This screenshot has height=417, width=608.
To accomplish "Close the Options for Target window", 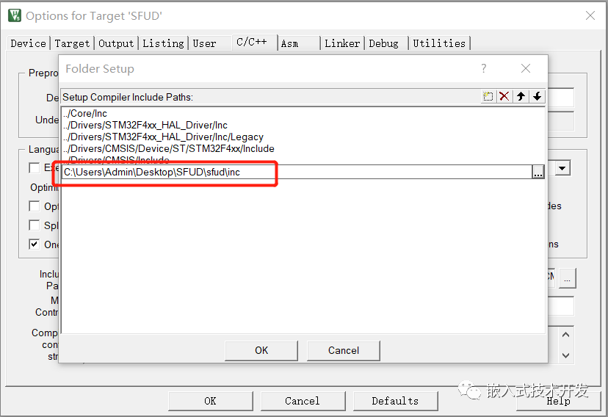I will (590, 15).
